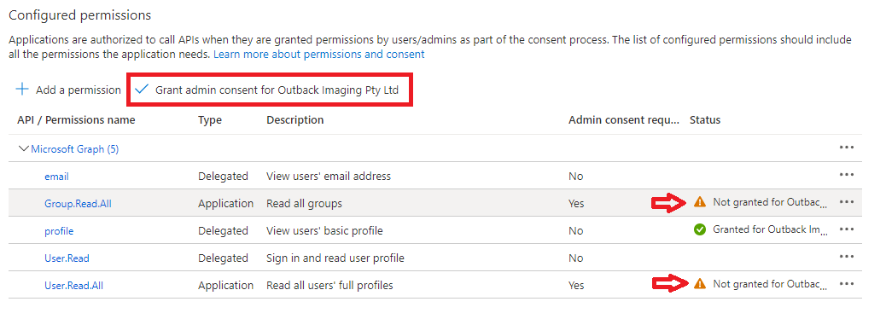Click the warning icon in User.Read.All row
This screenshot has width=886, height=319.
click(700, 284)
